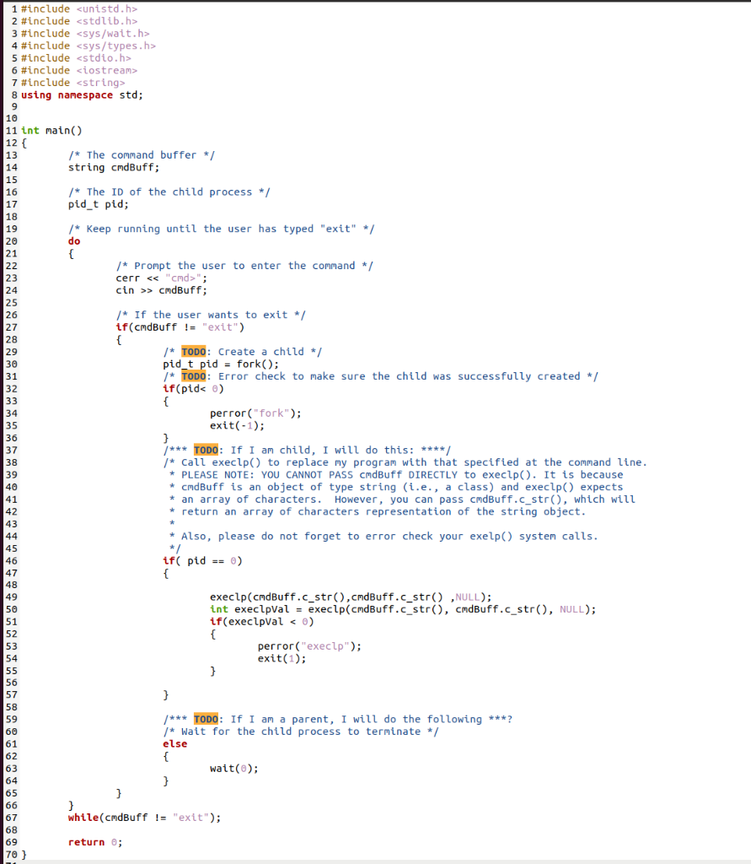The image size is (751, 864).
Task: Click the "exit(-1);" statement
Action: click(x=238, y=425)
